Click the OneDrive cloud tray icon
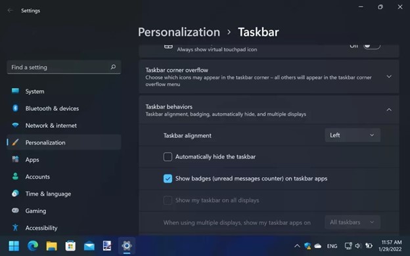Image resolution: width=410 pixels, height=256 pixels. (x=318, y=245)
